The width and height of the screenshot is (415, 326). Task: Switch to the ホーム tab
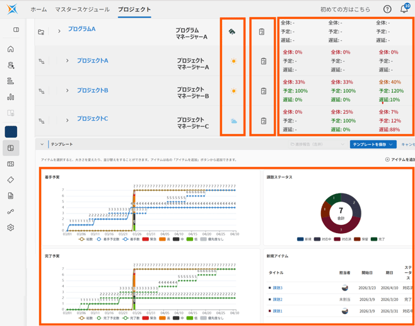point(38,9)
